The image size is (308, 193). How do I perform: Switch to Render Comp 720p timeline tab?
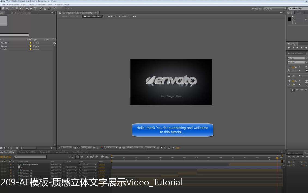pyautogui.click(x=27, y=152)
